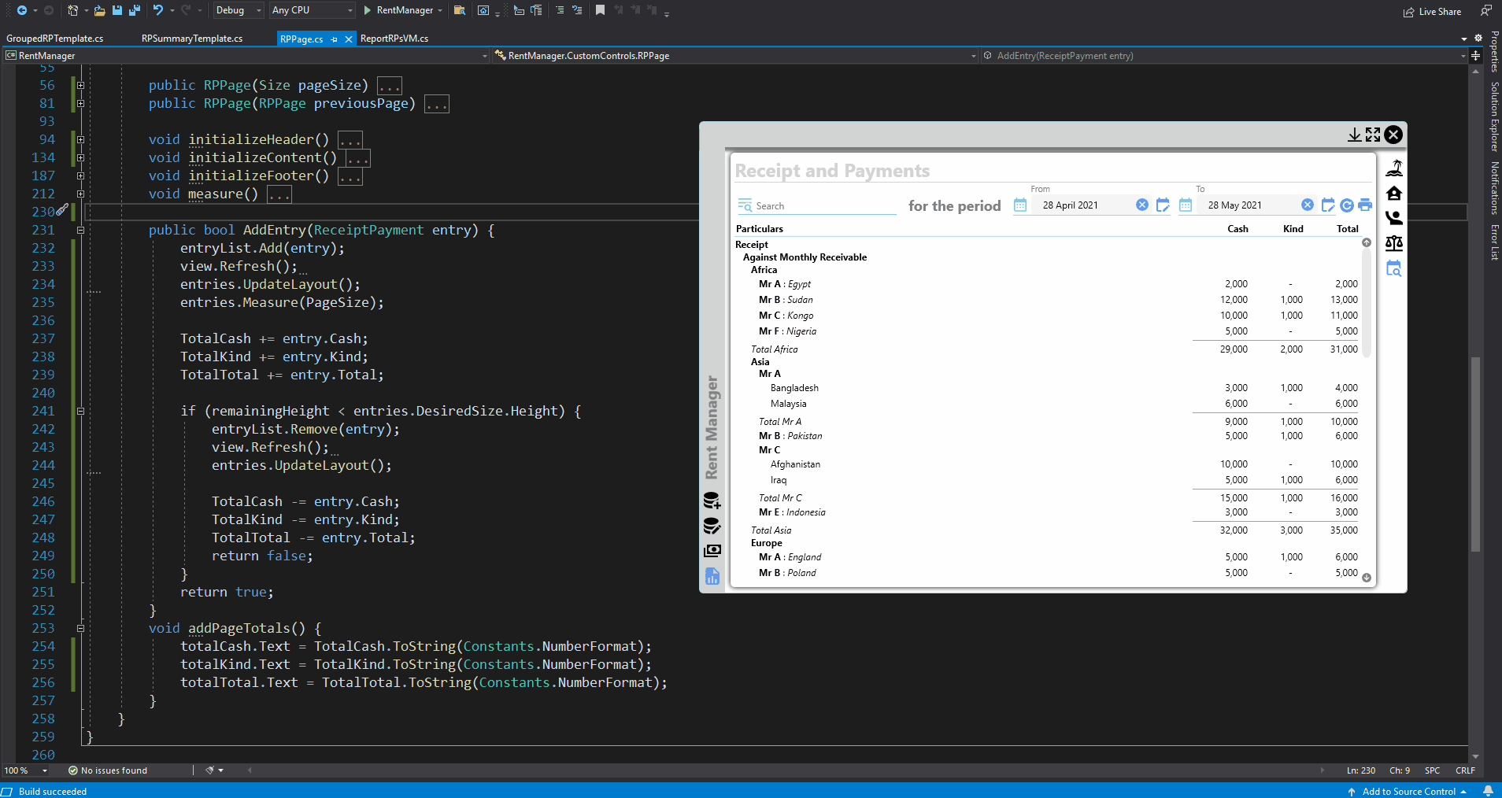Screen dimensions: 1502x798
Task: Collapse the if block at line 241
Action: point(80,411)
